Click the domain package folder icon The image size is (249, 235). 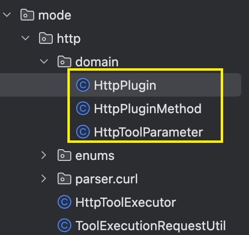click(64, 61)
